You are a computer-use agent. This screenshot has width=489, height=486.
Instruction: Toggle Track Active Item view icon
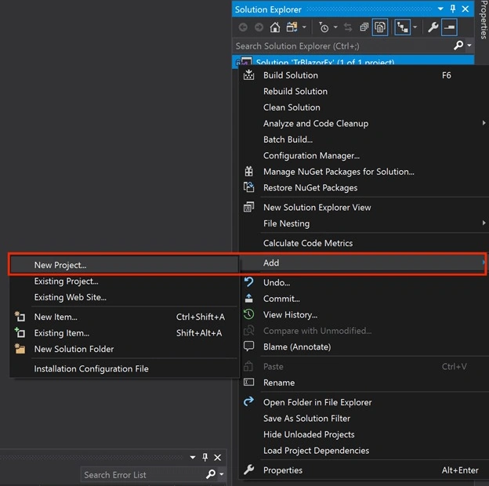tap(402, 27)
